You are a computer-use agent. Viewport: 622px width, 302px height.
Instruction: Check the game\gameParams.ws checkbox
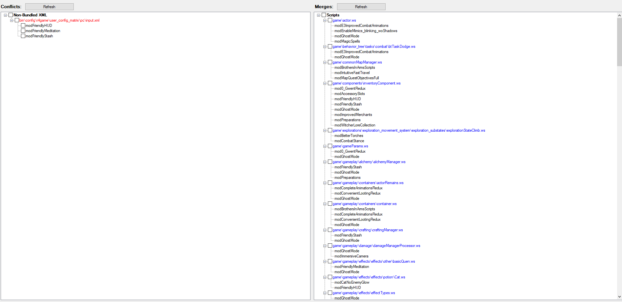tap(330, 146)
